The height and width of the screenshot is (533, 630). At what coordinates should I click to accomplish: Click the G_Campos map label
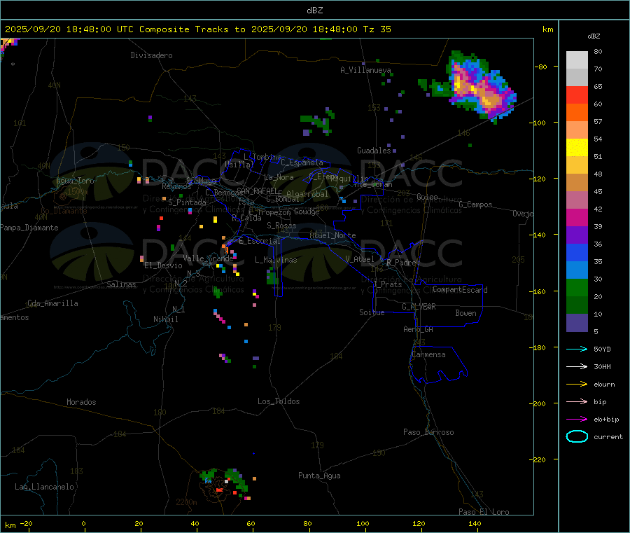(x=475, y=205)
